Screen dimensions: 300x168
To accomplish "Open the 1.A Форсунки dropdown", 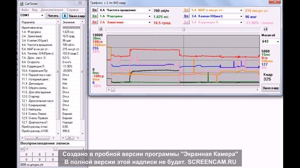I will [150, 16].
